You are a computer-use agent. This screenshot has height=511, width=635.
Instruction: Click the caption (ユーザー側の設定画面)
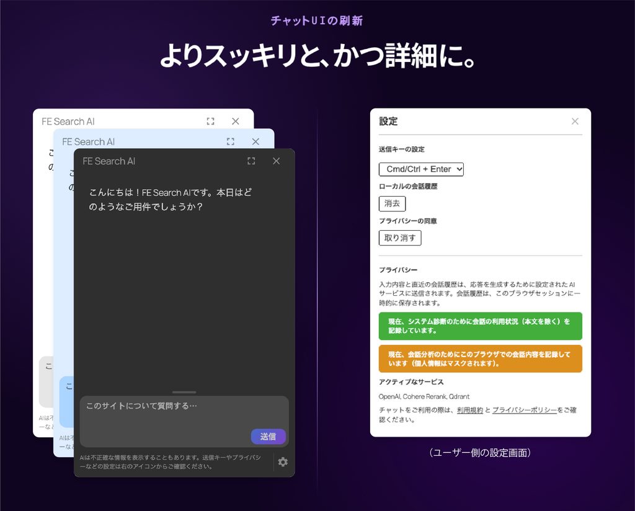tap(480, 452)
